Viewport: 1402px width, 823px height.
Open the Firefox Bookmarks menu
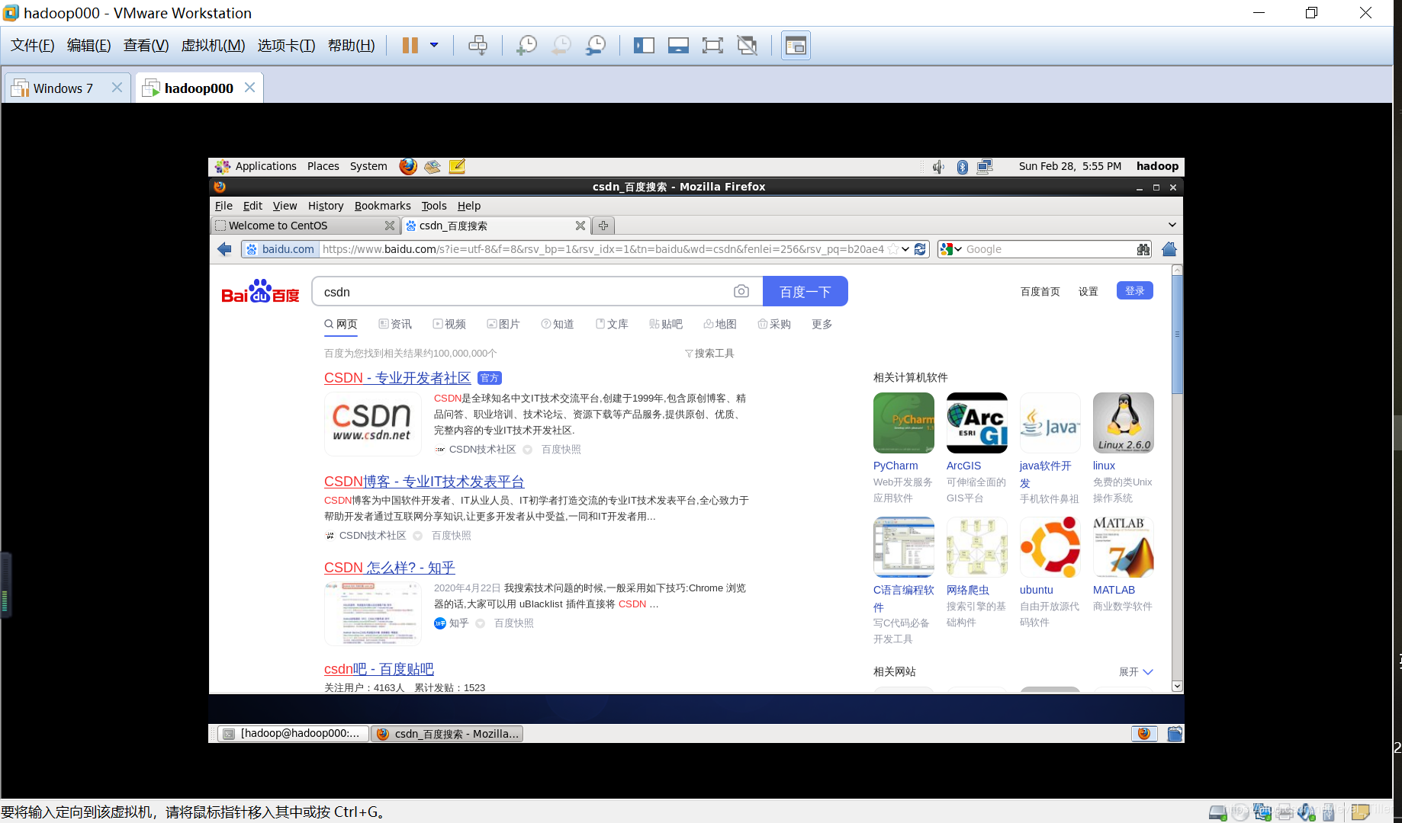382,206
